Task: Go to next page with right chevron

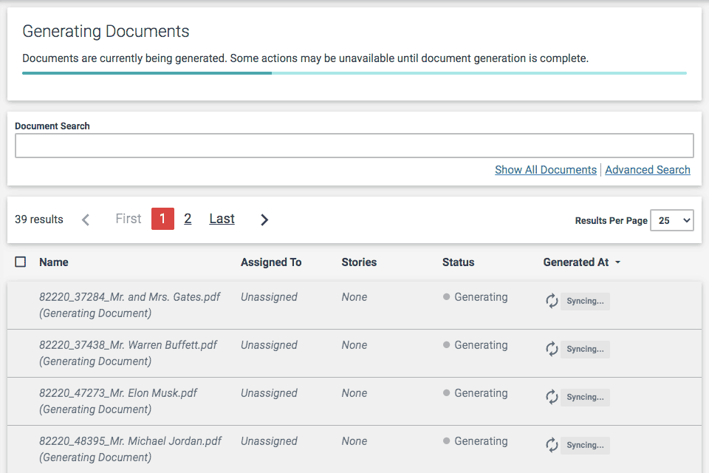Action: [x=264, y=220]
